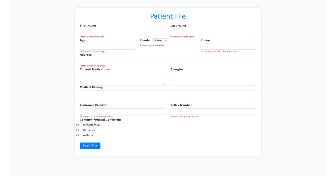The width and height of the screenshot is (336, 176).
Task: Click the Current Medications text area
Action: 123,79
